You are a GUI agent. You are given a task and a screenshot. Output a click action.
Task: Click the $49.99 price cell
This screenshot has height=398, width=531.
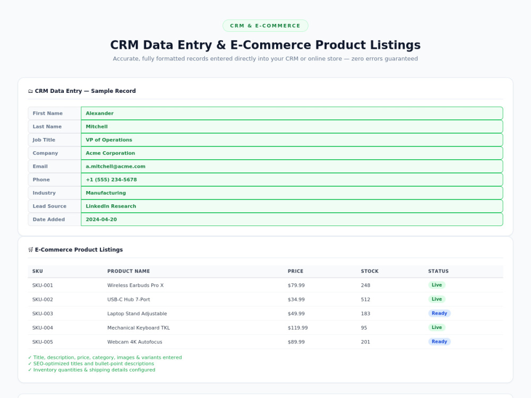296,314
